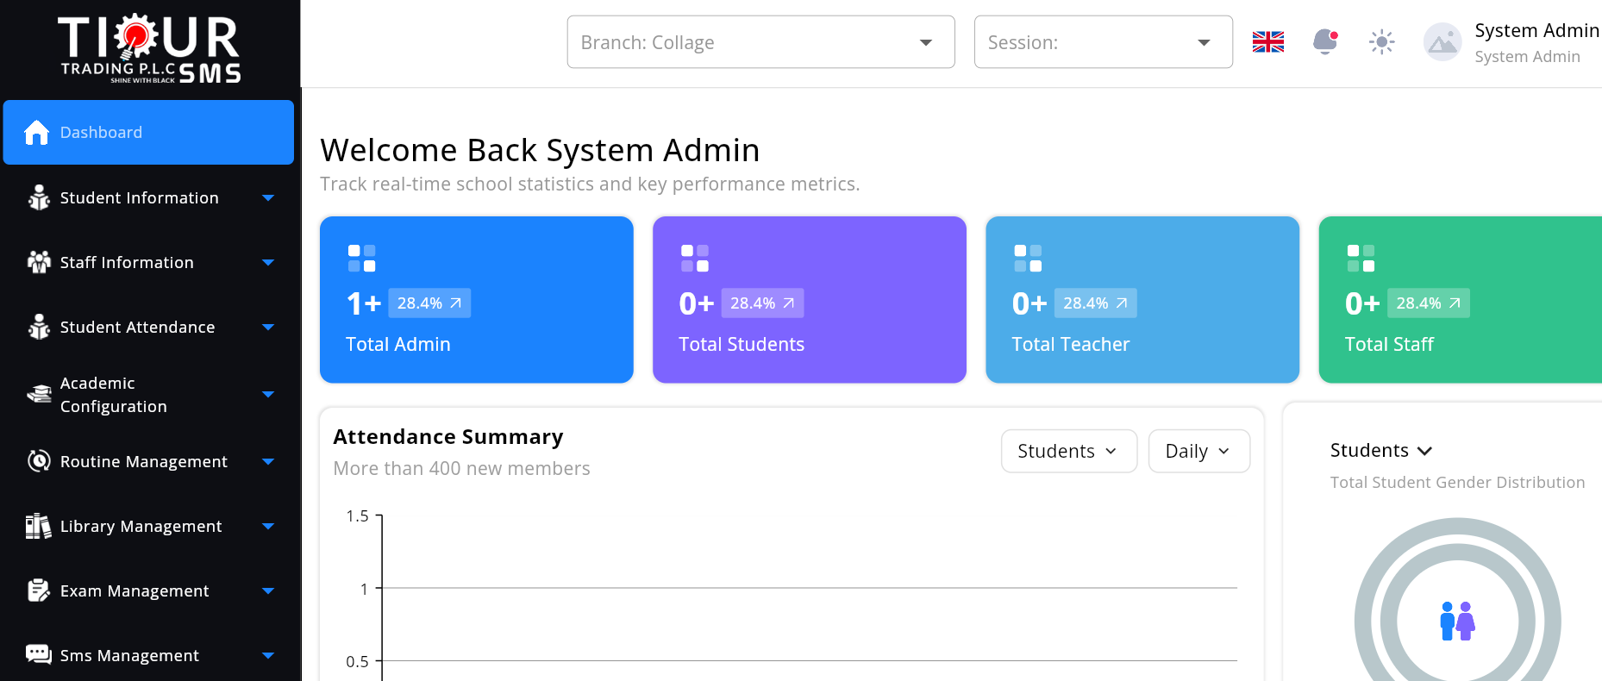
Task: Select the Dashboard menu item
Action: tap(148, 132)
